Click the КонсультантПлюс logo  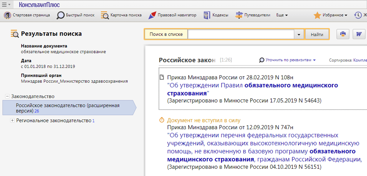click(x=39, y=4)
